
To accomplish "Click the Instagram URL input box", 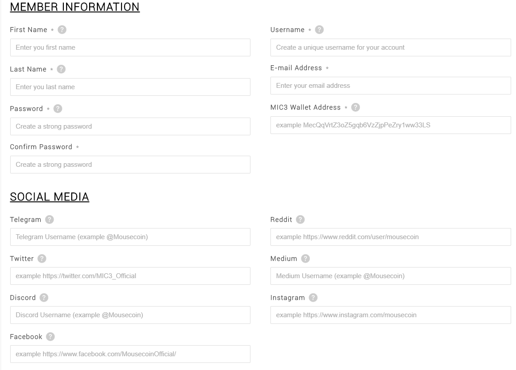I will pos(391,315).
